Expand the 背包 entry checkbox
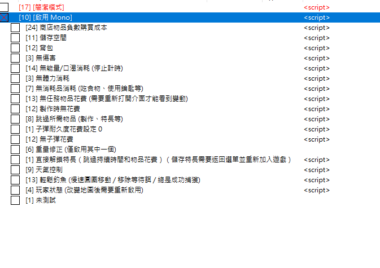 pos(15,48)
